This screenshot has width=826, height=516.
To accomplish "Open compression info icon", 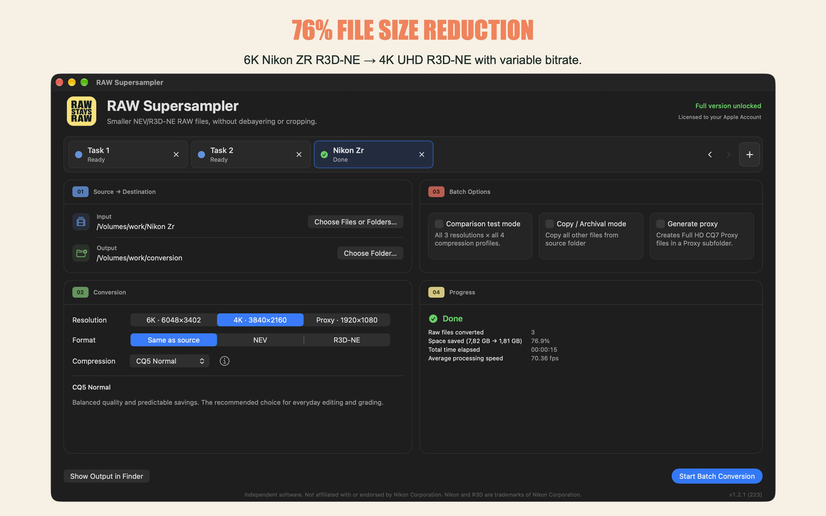I will click(x=225, y=361).
